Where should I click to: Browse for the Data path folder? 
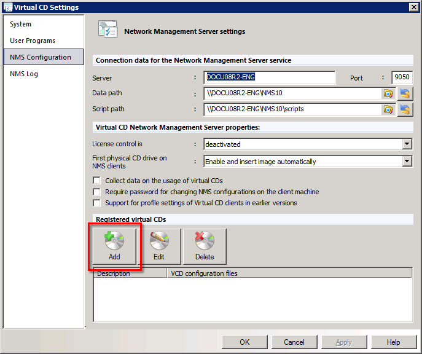point(388,93)
